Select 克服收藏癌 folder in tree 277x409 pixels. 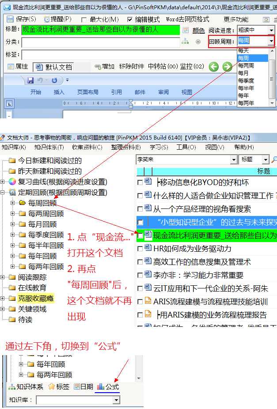36,298
